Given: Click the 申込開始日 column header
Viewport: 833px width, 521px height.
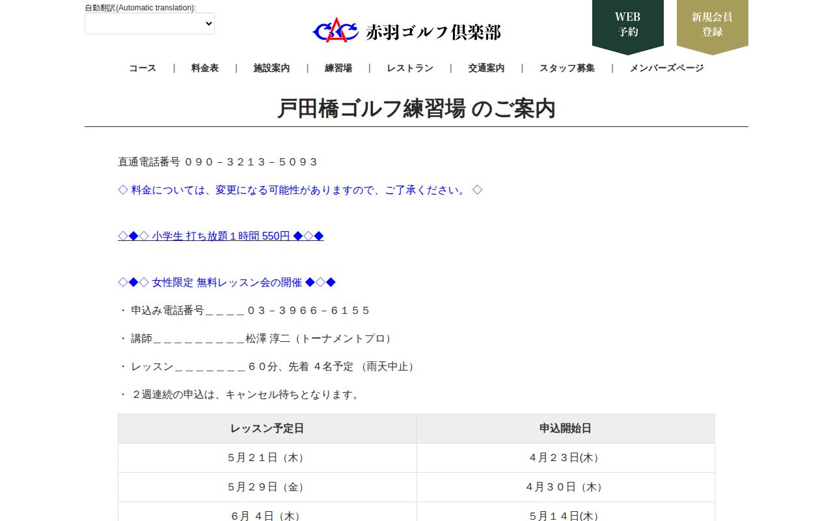Looking at the screenshot, I should point(566,429).
